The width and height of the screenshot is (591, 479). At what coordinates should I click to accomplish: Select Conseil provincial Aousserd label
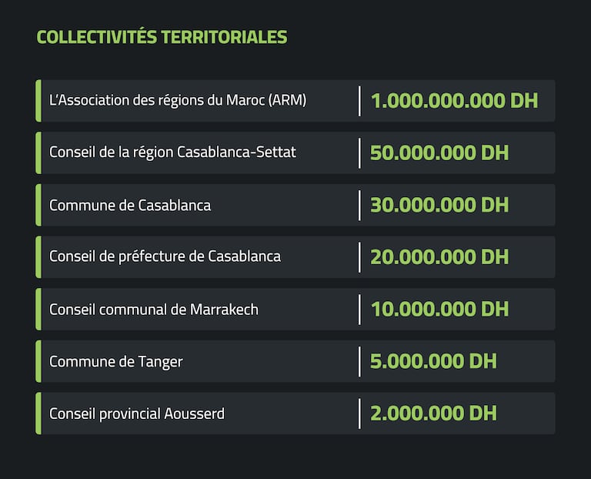[x=137, y=414]
